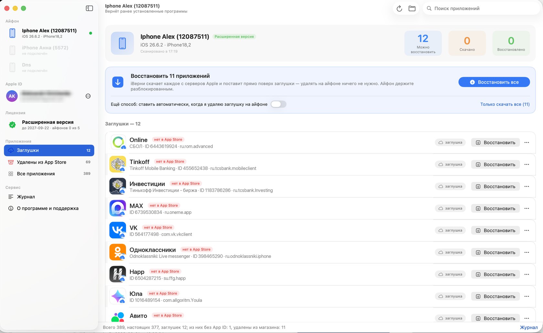Click ru.oneme.app bundle ID text
Image resolution: width=543 pixels, height=333 pixels.
pyautogui.click(x=178, y=212)
